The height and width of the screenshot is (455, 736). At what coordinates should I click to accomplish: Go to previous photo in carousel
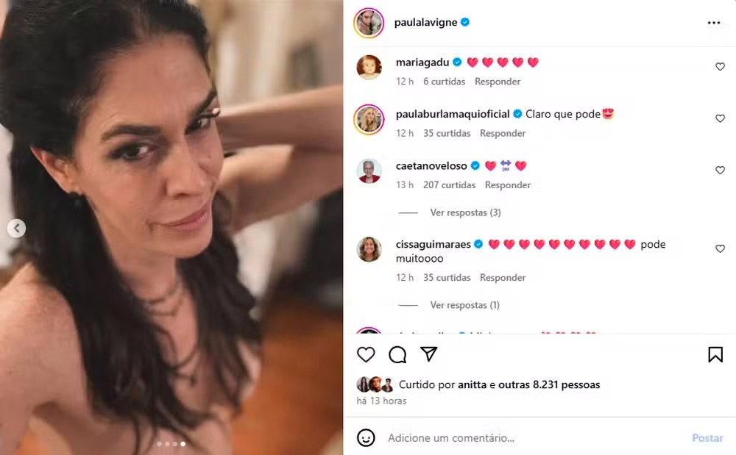point(16,229)
